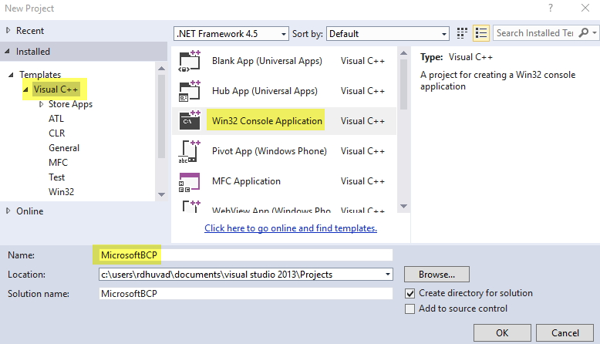Select the CLR template category
This screenshot has height=344, width=600.
[56, 133]
